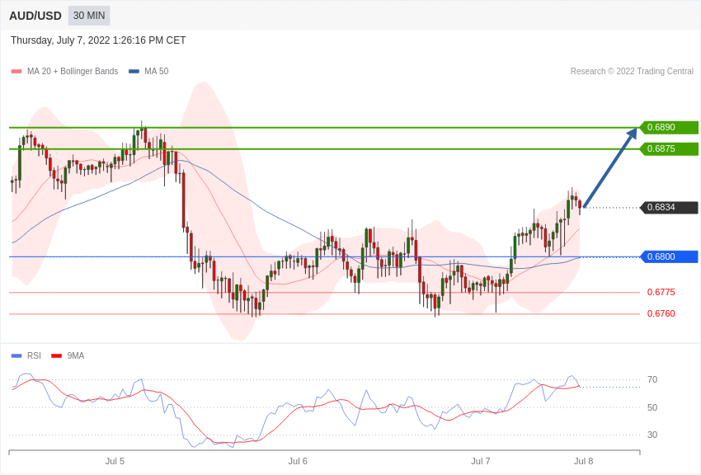Viewport: 701px width, 475px height.
Task: Click the 0.6775 support level label
Action: pos(661,292)
